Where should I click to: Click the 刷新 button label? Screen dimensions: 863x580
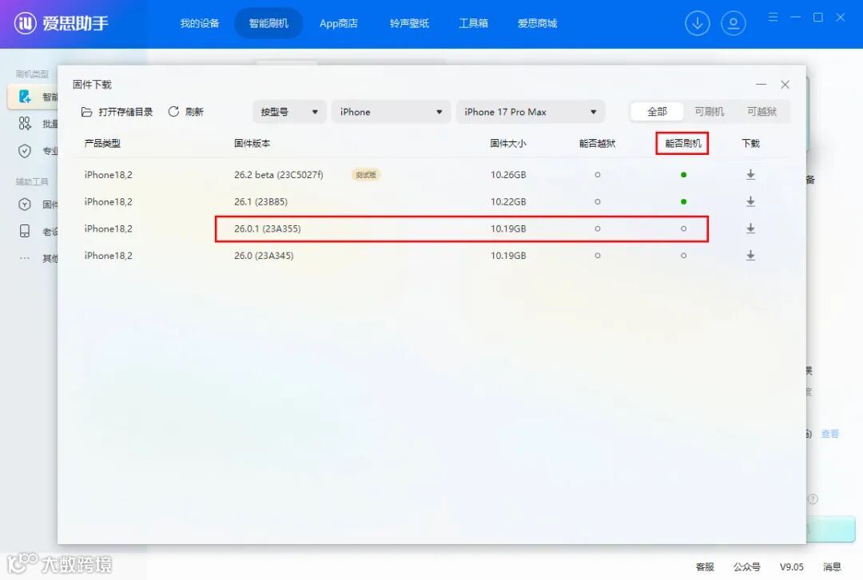[194, 112]
